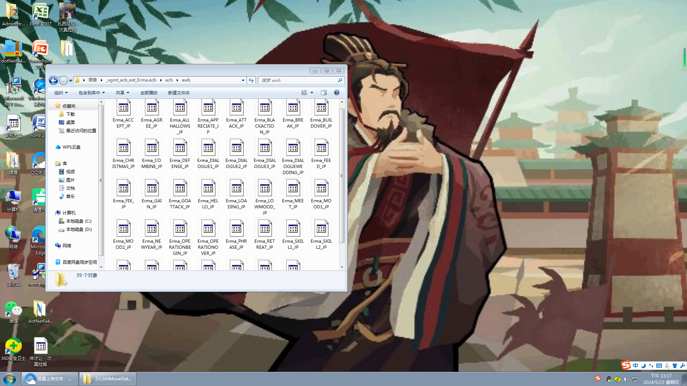Click the Sogou input method 中 indicator
This screenshot has height=386, width=687.
coord(635,366)
